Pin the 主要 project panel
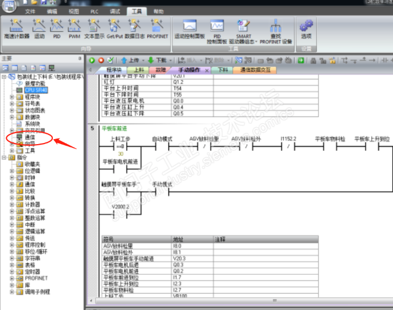The image size is (393, 310). click(79, 58)
